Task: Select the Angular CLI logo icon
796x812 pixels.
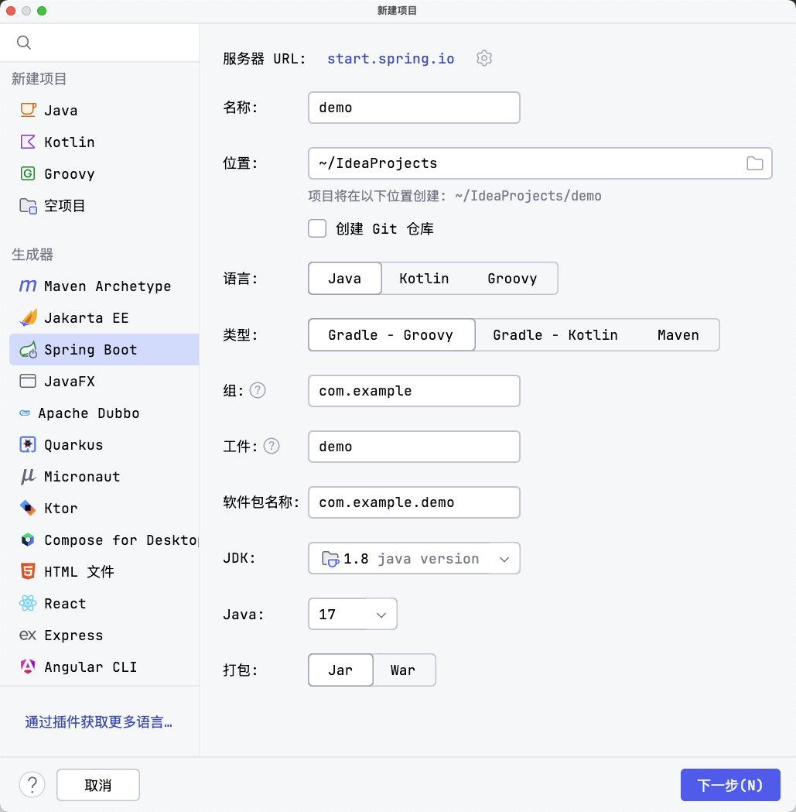Action: (x=28, y=666)
